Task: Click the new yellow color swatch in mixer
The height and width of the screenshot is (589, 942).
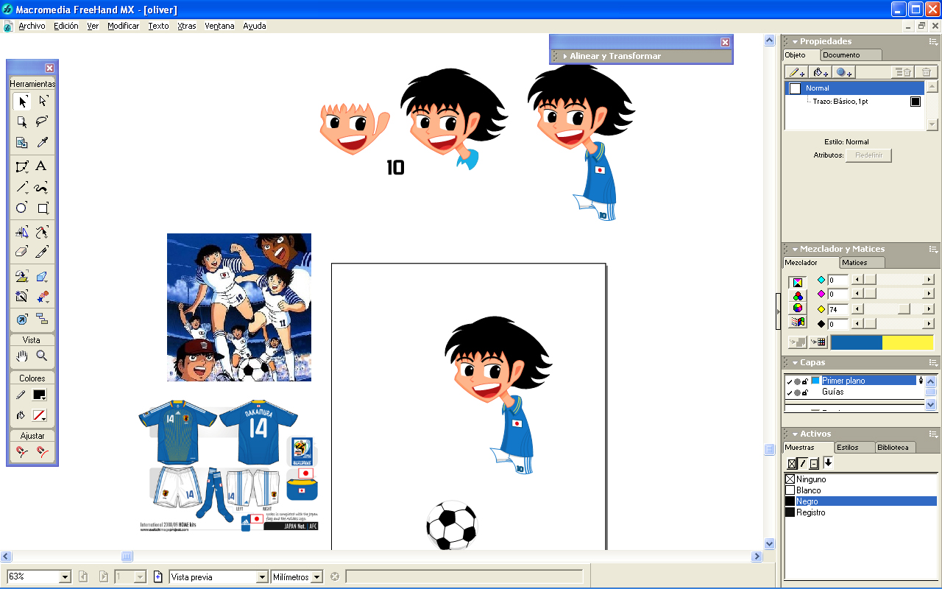Action: click(x=907, y=342)
